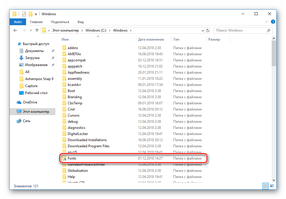
Task: Click the Up arrow to the parent folder
Action: coord(37,30)
